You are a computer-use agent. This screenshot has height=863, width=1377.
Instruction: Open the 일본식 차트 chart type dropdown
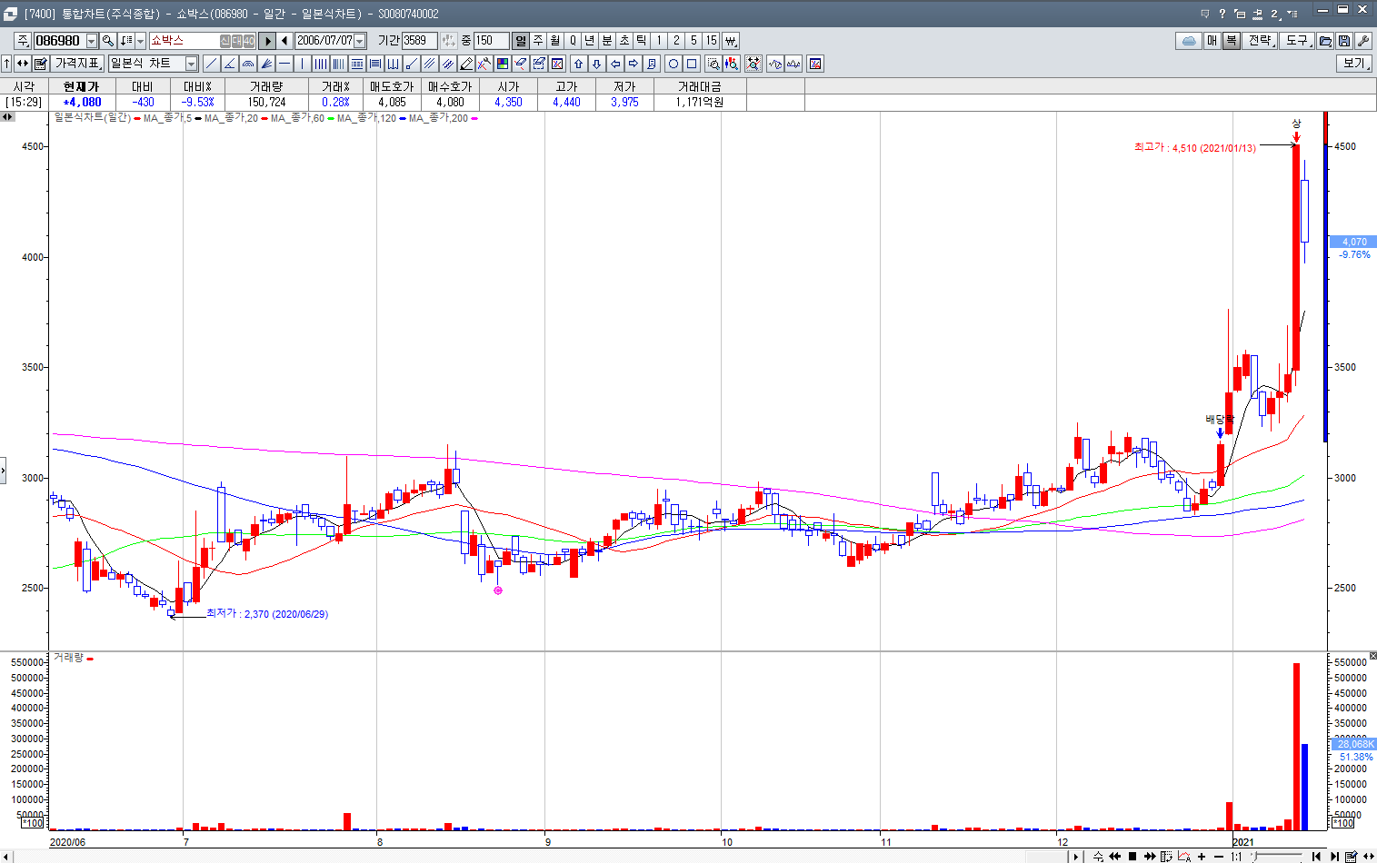coord(192,64)
